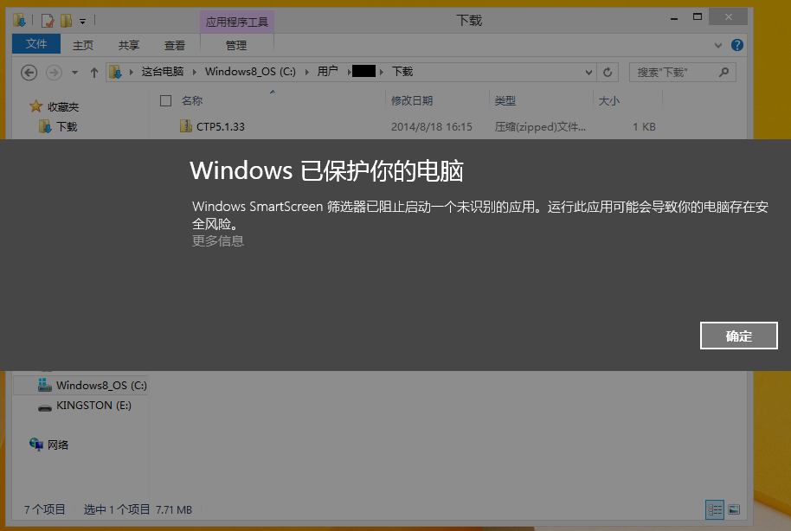
Task: Click the properties icon in quick access toolbar
Action: coord(48,20)
